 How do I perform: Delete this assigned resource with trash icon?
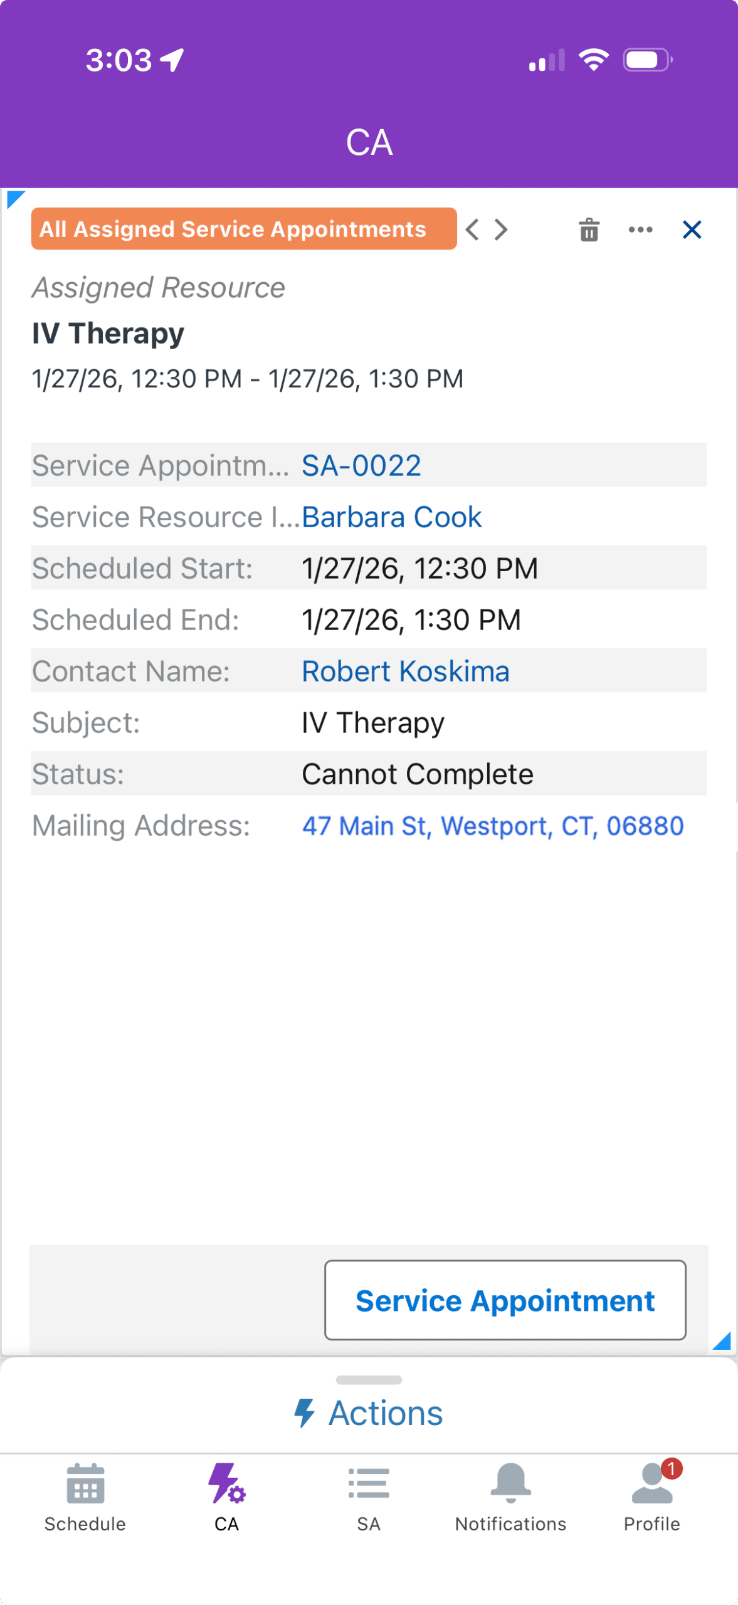pyautogui.click(x=589, y=230)
